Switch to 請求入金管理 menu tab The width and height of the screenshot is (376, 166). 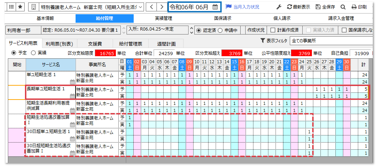coord(341,18)
